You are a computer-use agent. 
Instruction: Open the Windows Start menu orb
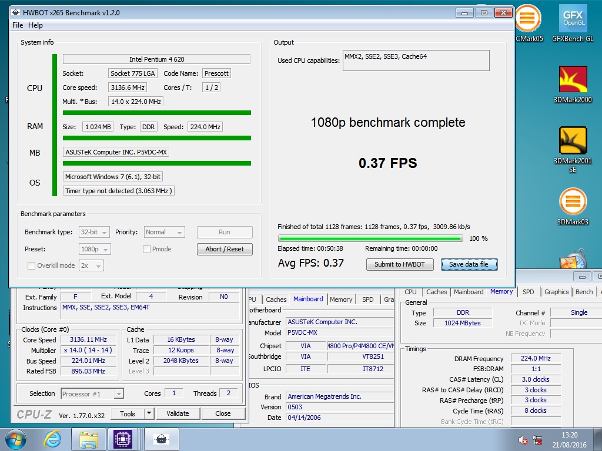click(x=16, y=439)
